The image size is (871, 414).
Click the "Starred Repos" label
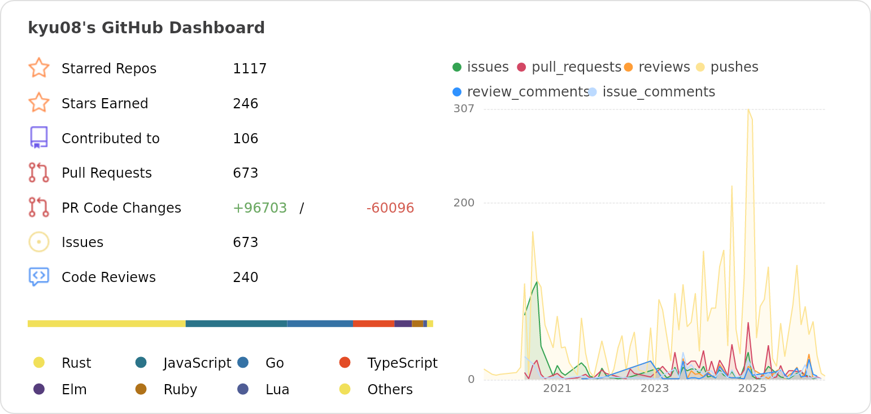coord(109,69)
